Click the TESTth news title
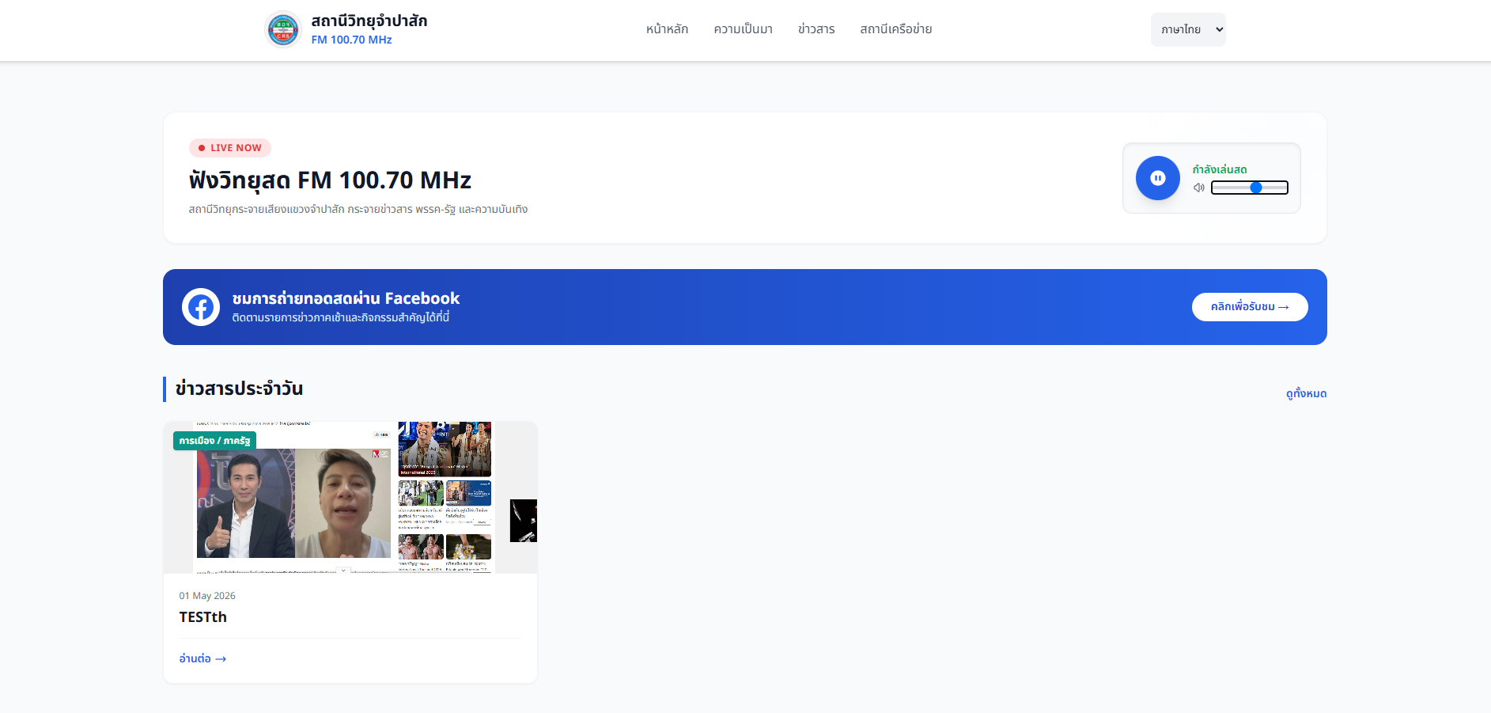This screenshot has height=713, width=1491. 202,617
